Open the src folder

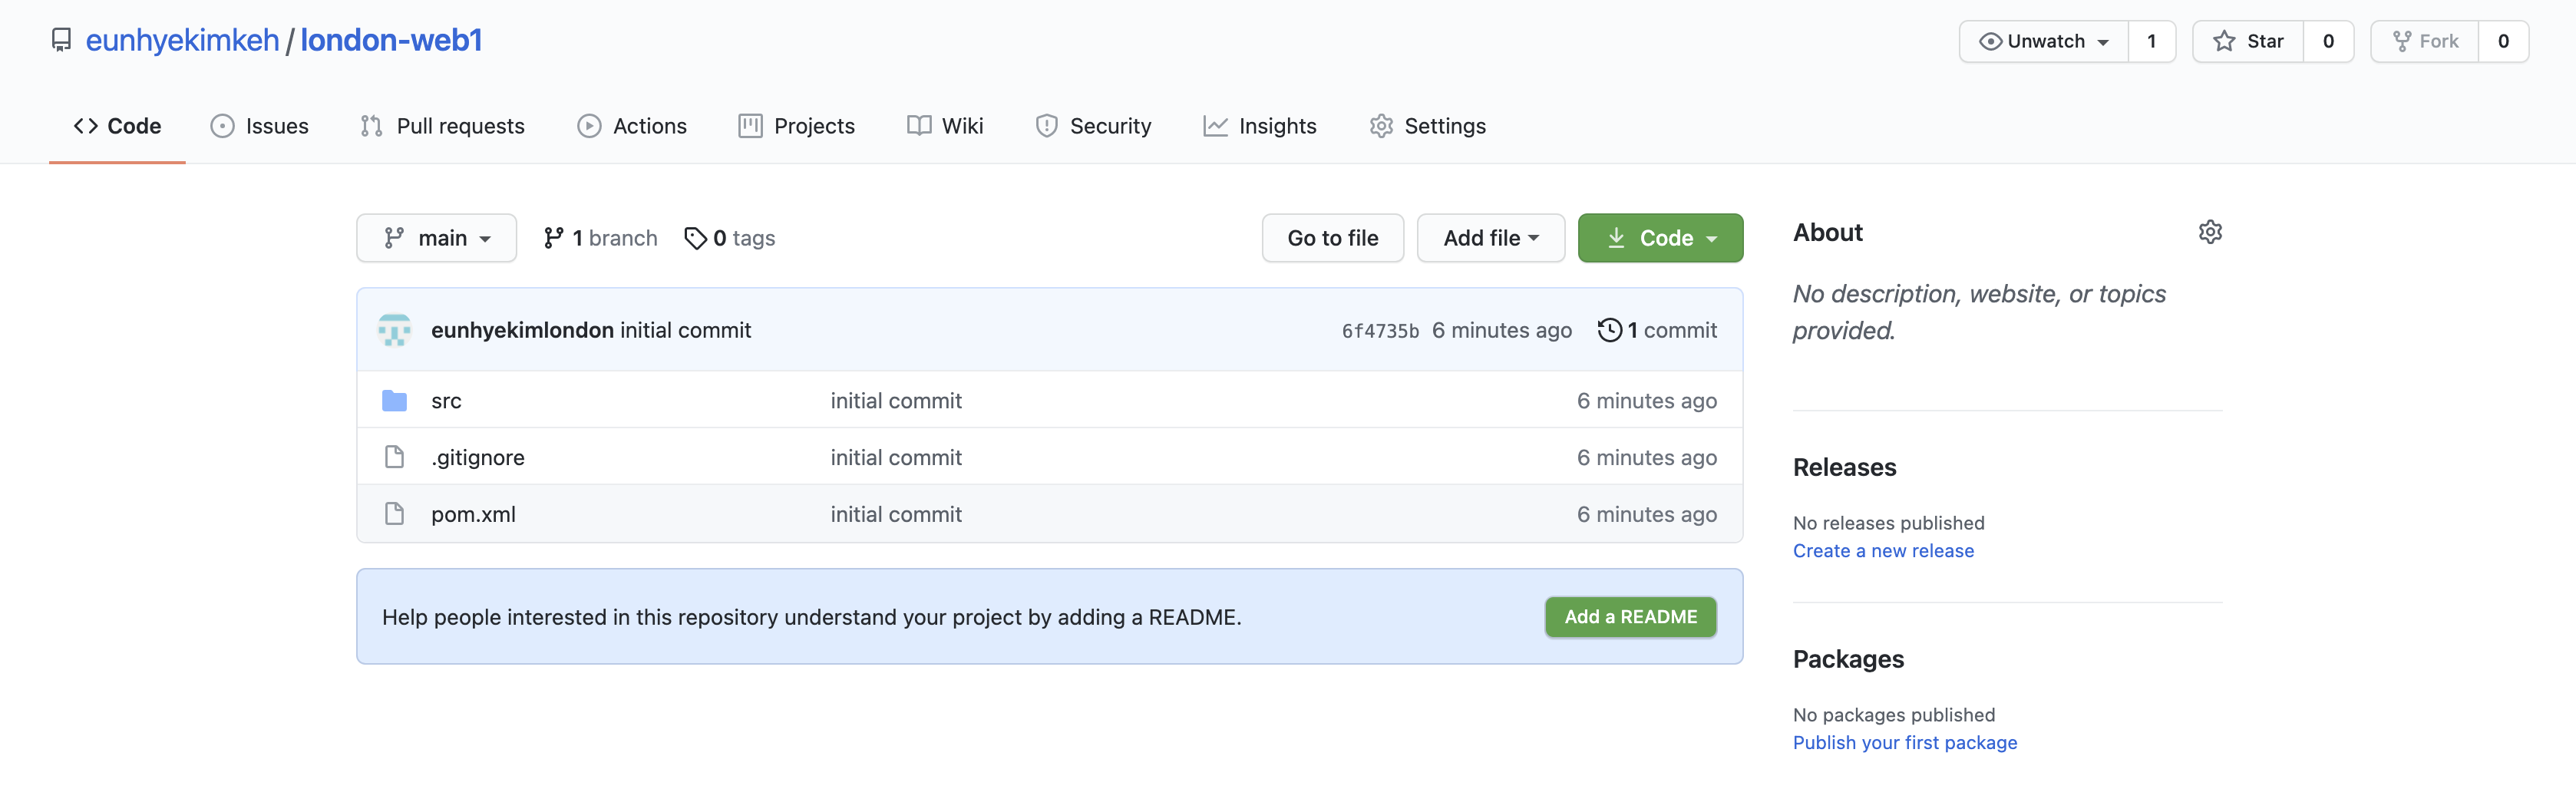pos(446,401)
